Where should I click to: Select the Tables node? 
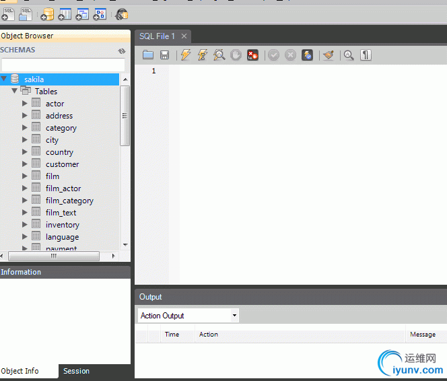point(46,91)
